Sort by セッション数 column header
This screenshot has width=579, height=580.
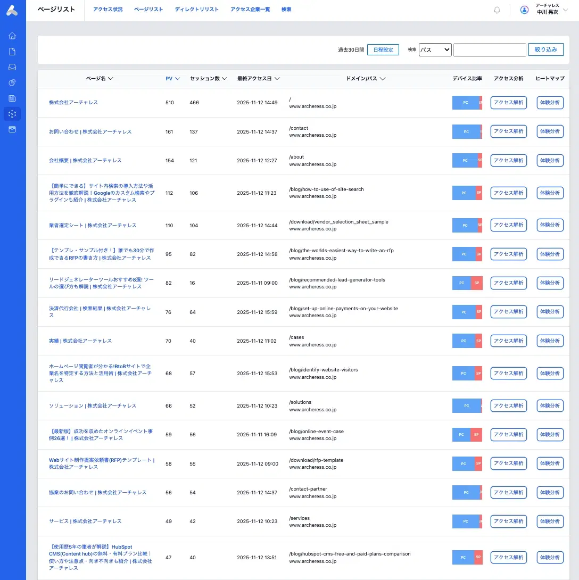(208, 79)
